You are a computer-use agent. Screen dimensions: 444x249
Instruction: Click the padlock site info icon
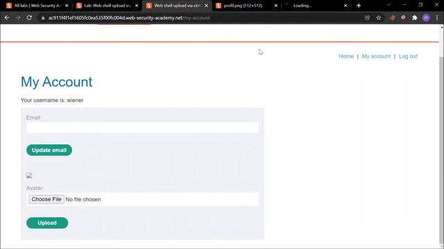click(x=43, y=18)
